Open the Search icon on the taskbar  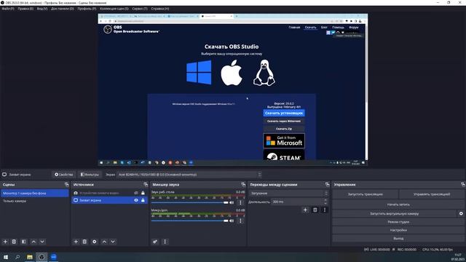17,257
